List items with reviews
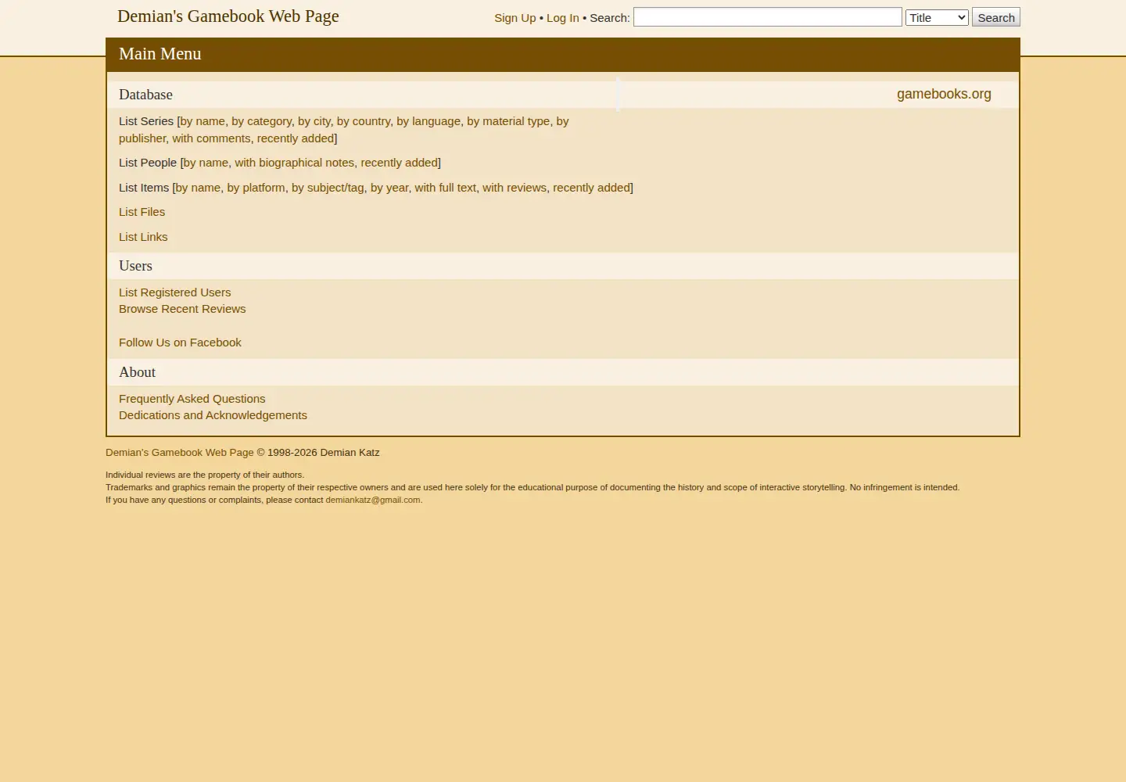 (x=515, y=188)
